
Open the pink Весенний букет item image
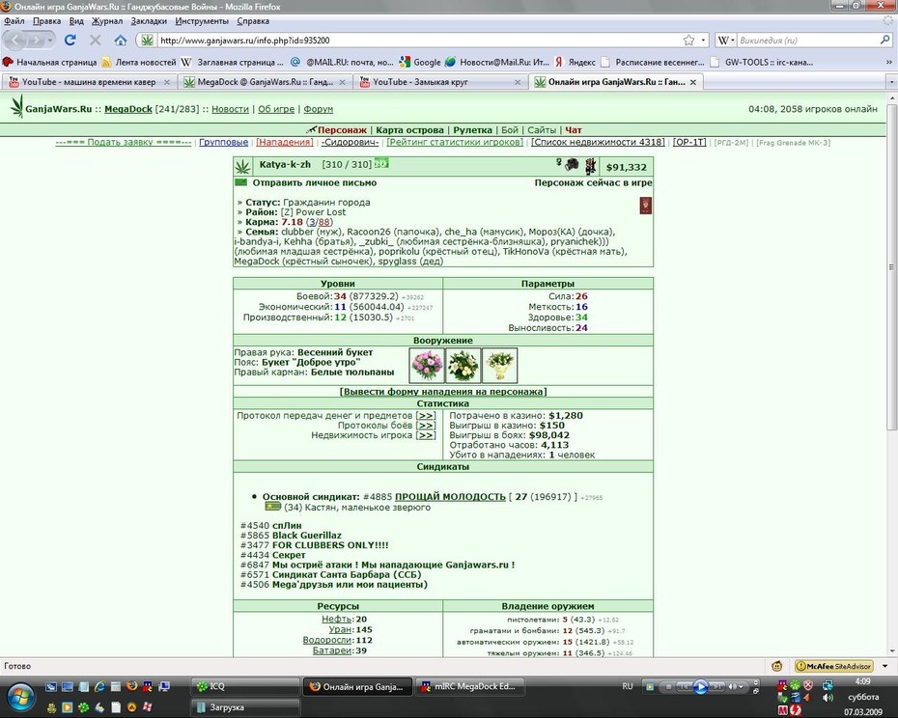point(427,365)
